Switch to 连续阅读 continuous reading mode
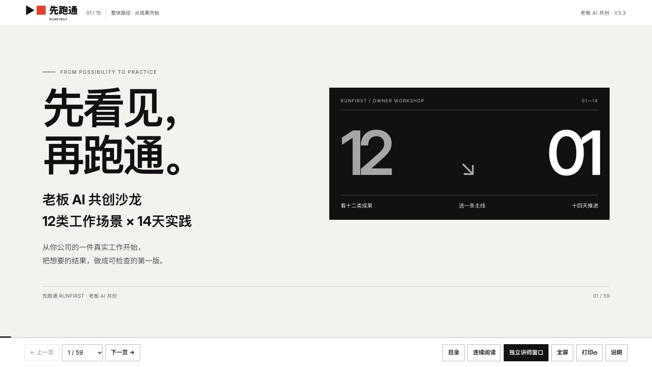652x367 pixels. pos(484,353)
